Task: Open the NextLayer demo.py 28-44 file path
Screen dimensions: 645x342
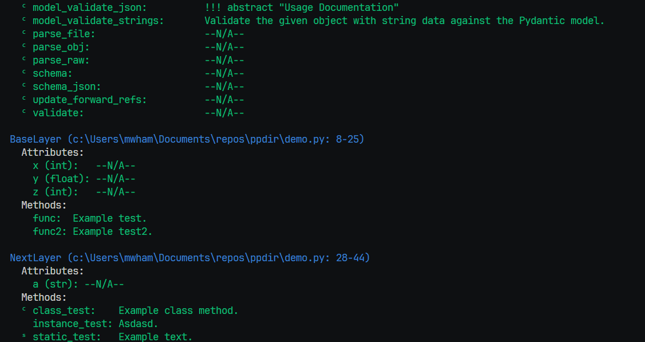Action: click(x=219, y=258)
